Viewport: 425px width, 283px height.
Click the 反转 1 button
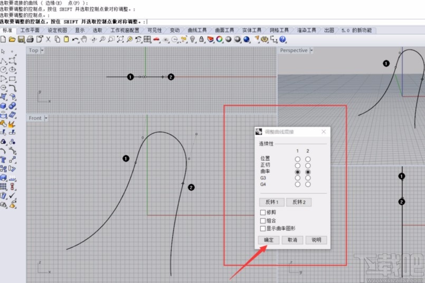tap(271, 202)
